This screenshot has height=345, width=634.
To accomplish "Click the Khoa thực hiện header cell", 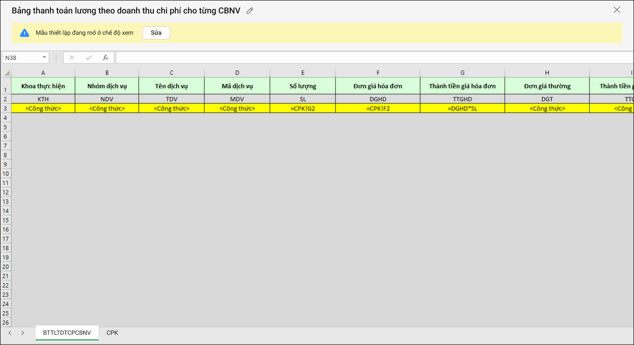I will (43, 86).
